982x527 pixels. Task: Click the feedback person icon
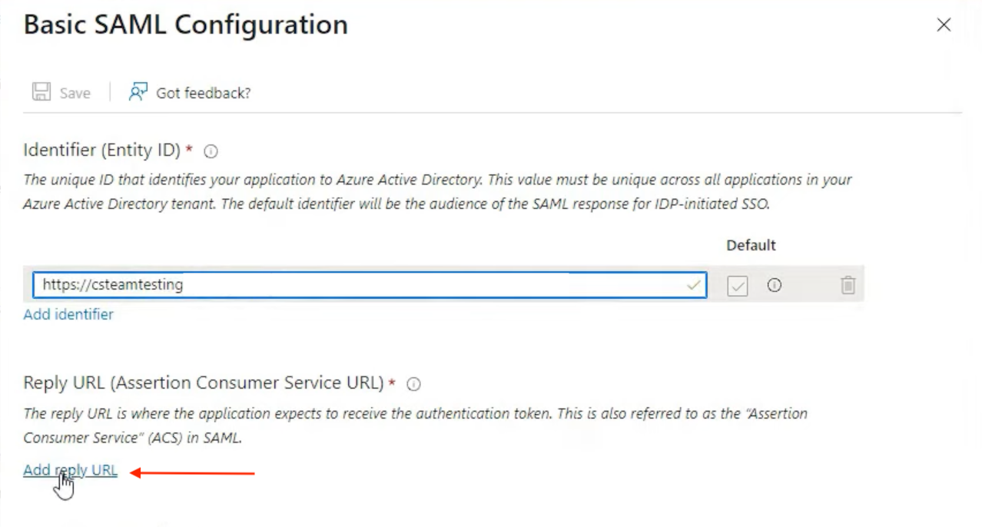138,93
